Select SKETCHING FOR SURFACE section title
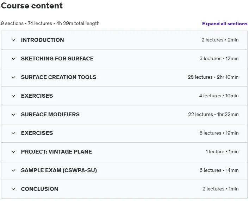 click(x=57, y=59)
